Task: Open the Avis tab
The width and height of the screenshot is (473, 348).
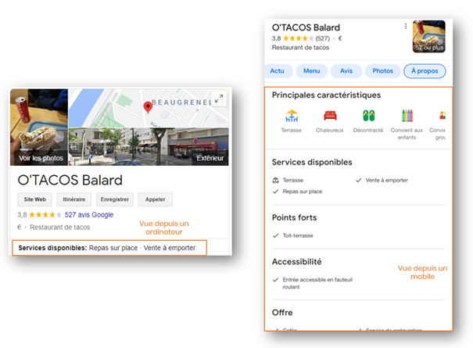Action: (346, 71)
